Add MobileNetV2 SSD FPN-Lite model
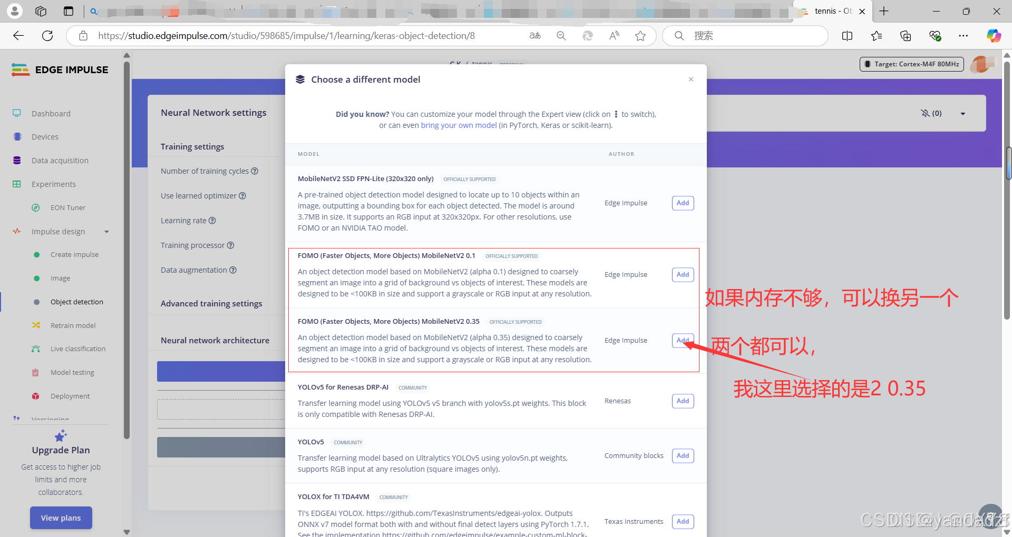Image resolution: width=1012 pixels, height=537 pixels. 683,203
